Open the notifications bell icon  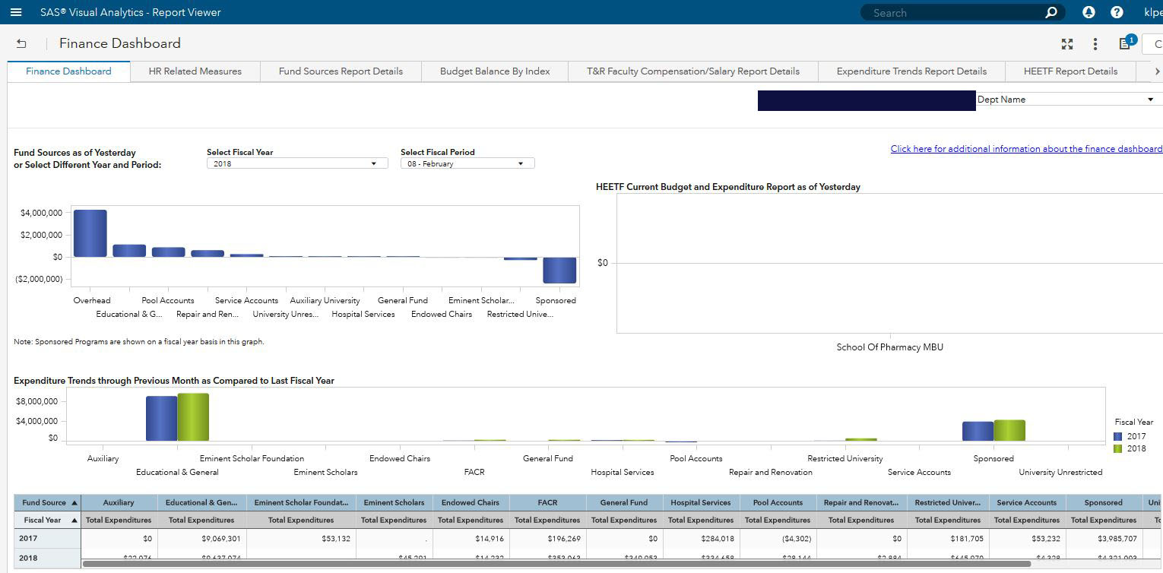1089,12
